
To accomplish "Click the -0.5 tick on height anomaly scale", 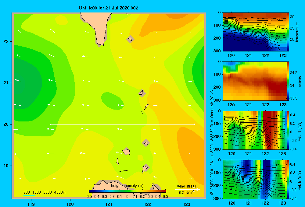I will [x=88, y=197].
